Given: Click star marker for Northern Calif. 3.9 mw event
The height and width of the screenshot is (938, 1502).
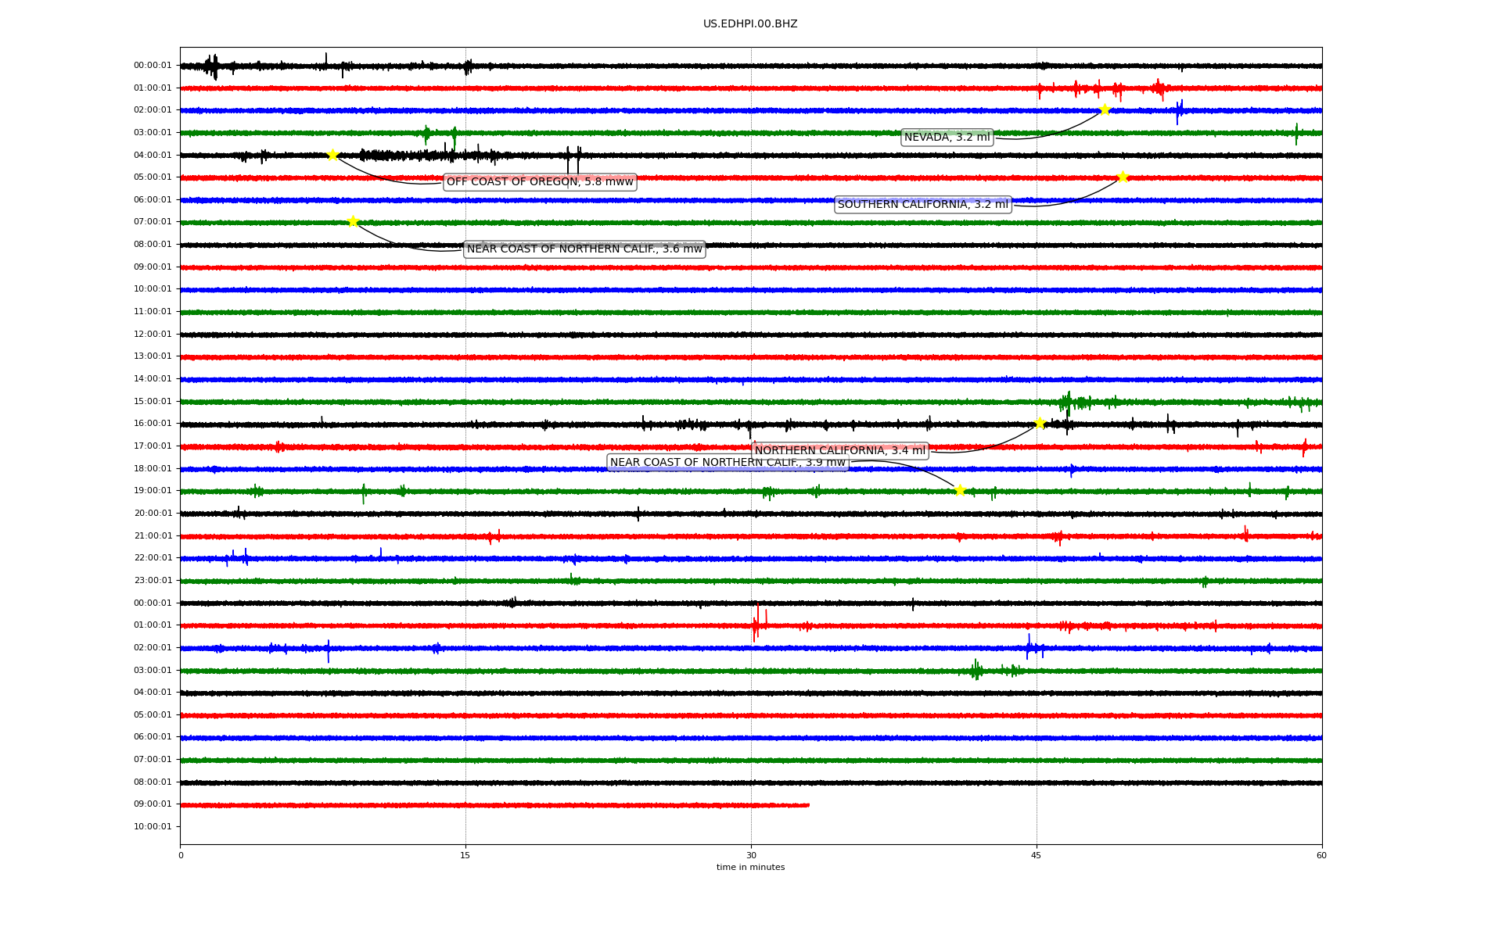Looking at the screenshot, I should click(960, 490).
